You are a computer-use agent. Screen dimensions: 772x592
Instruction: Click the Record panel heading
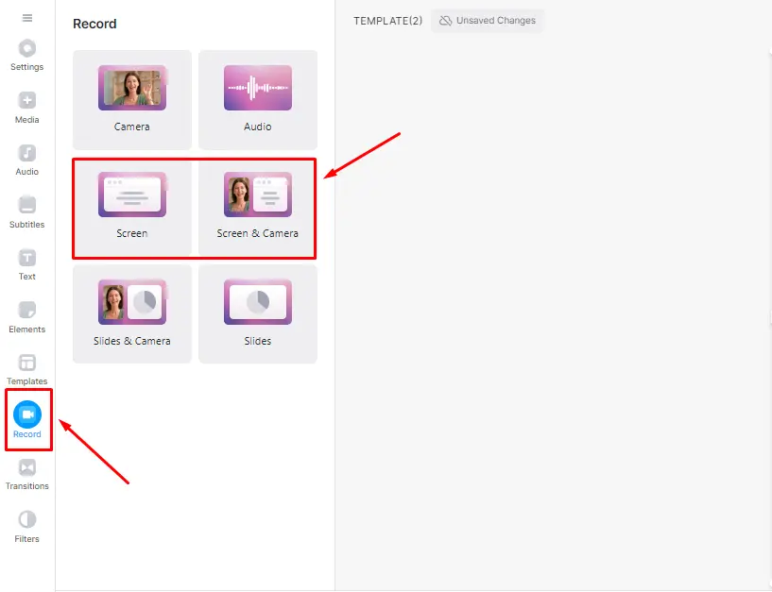pyautogui.click(x=94, y=24)
